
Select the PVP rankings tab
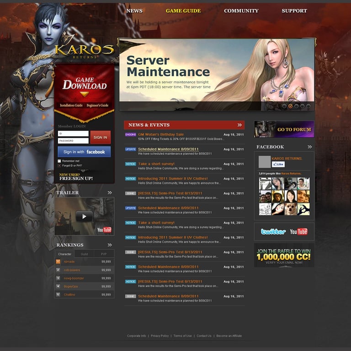pos(104,254)
